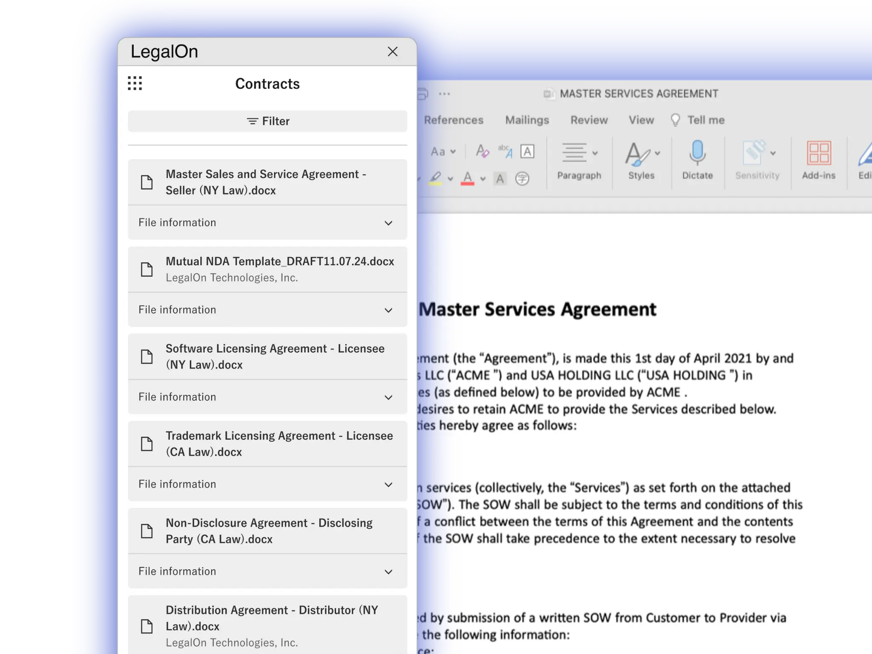Click document icon of Distribution Agreement
Viewport: 872px width, 654px height.
pos(147,626)
